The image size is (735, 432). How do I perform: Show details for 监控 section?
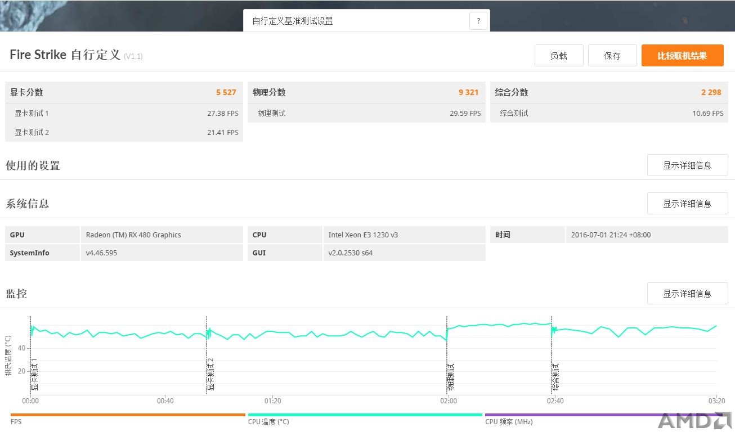(687, 294)
